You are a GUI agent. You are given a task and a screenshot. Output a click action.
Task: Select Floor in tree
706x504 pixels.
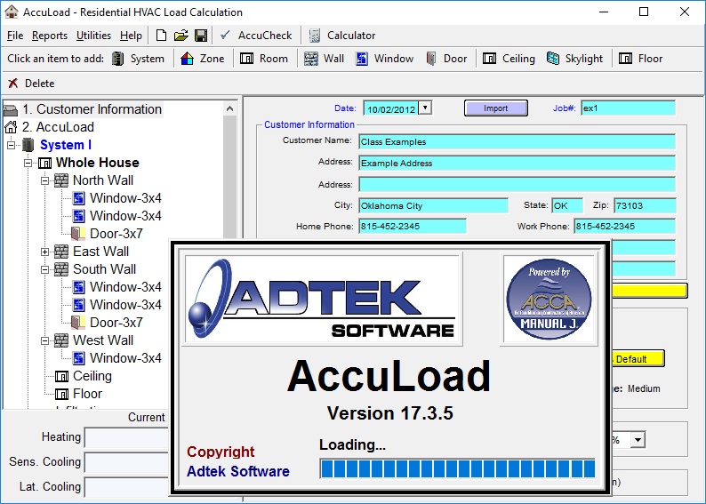(x=87, y=393)
